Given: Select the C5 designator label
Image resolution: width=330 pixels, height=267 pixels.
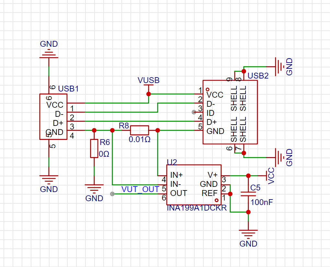Looking at the screenshot, I should (255, 188).
